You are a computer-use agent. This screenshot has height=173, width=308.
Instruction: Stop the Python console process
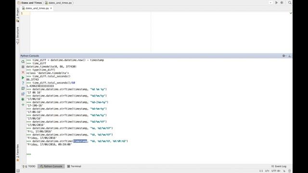click(23, 67)
